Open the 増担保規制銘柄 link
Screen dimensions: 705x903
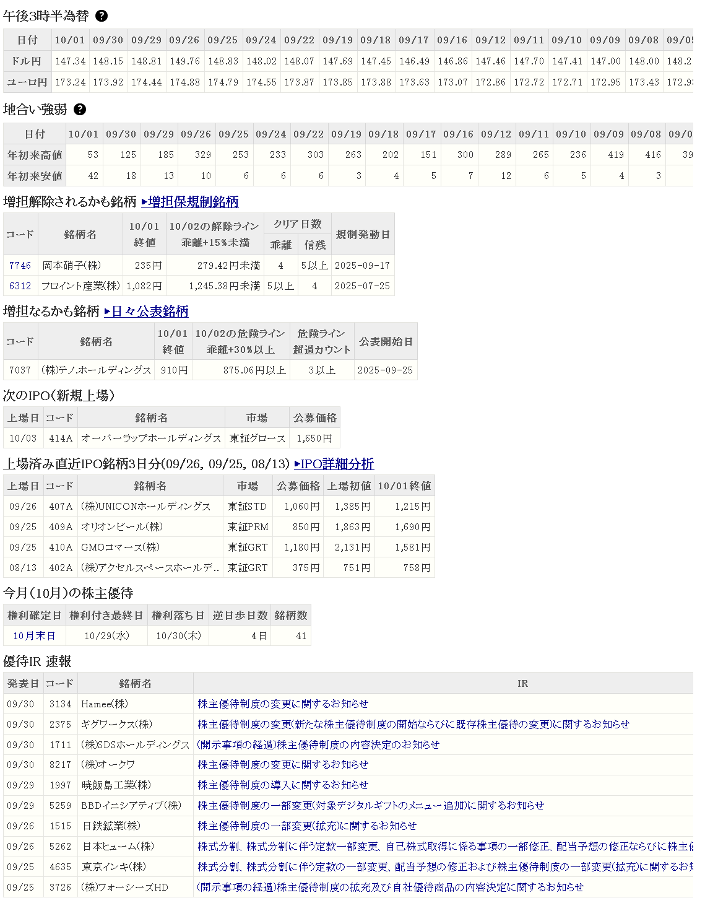click(190, 202)
